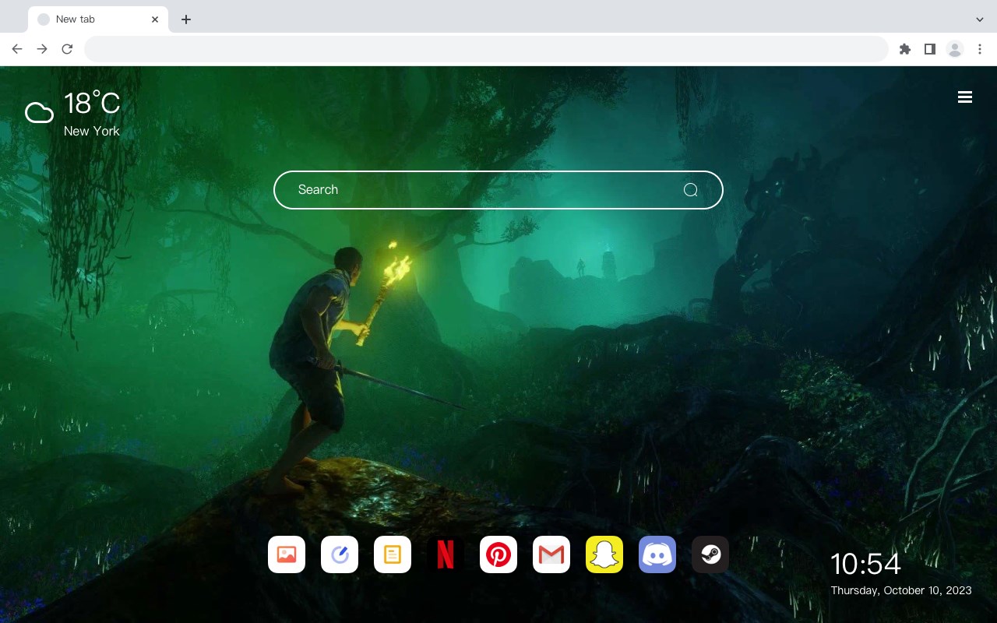Image resolution: width=997 pixels, height=623 pixels.
Task: Click the cloud weather icon
Action: click(39, 113)
